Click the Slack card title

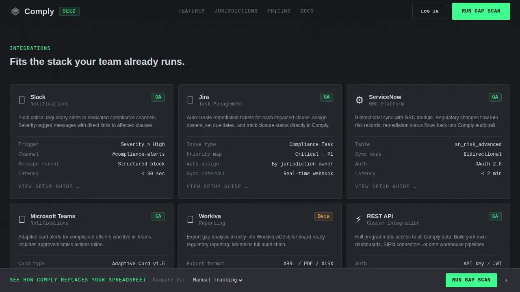tap(38, 97)
